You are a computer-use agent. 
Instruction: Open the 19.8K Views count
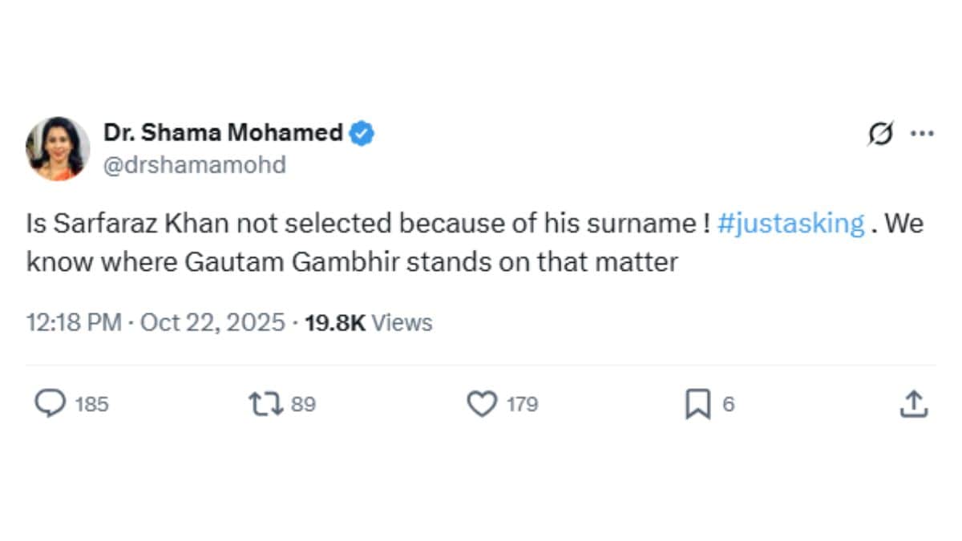[369, 323]
